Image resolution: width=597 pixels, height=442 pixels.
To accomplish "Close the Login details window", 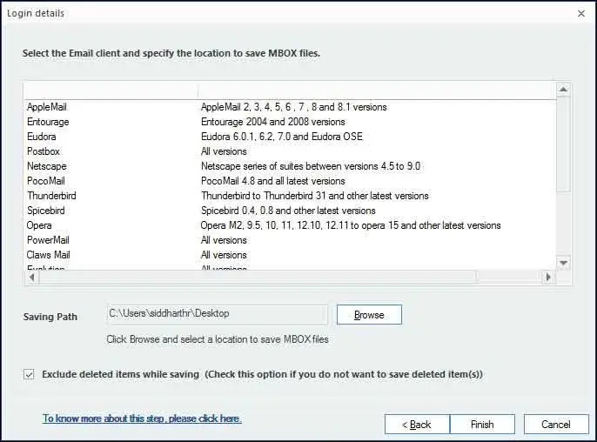I will (x=581, y=14).
